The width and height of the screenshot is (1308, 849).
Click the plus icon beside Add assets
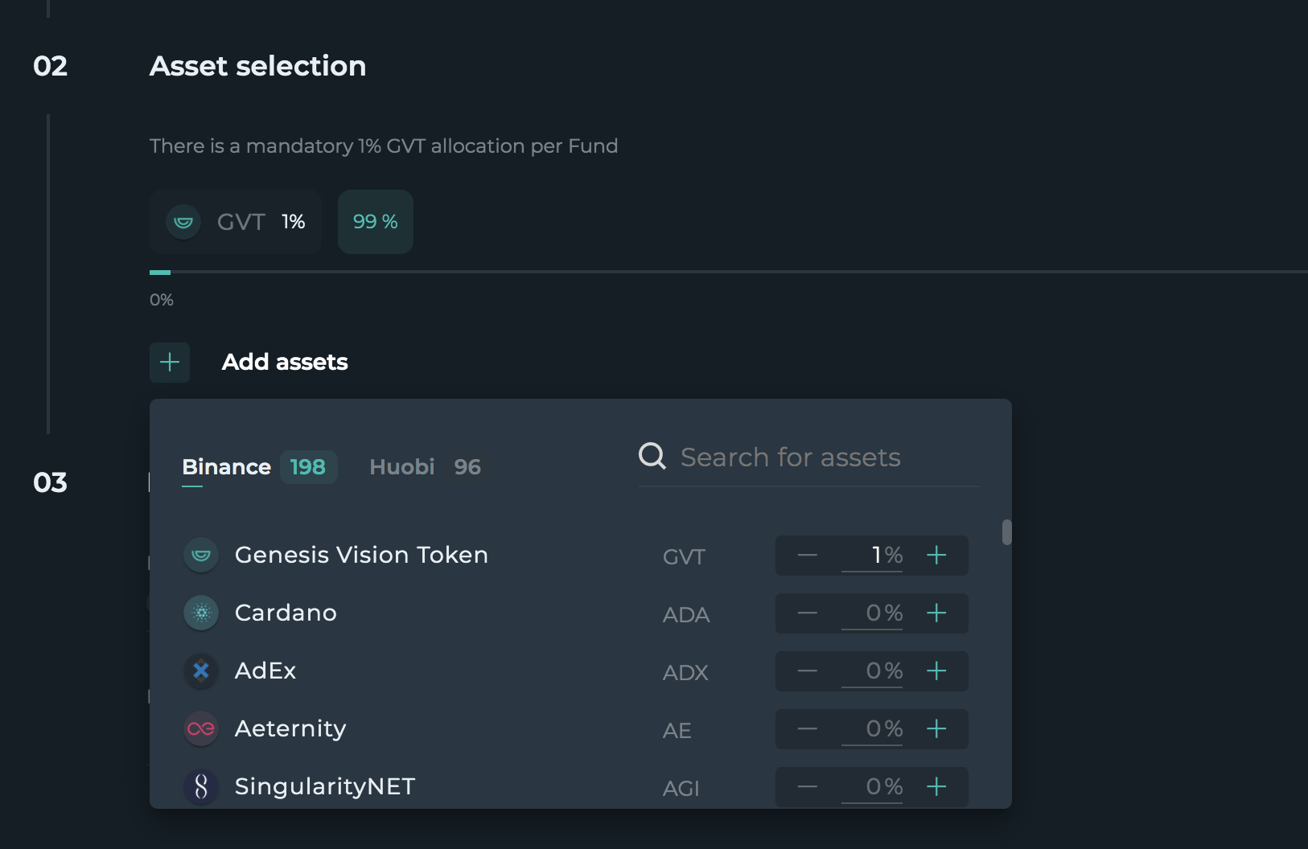click(x=170, y=363)
